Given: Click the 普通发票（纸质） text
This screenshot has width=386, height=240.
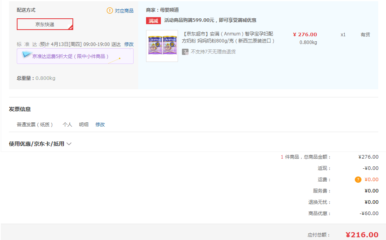Looking at the screenshot, I should click(x=35, y=125).
